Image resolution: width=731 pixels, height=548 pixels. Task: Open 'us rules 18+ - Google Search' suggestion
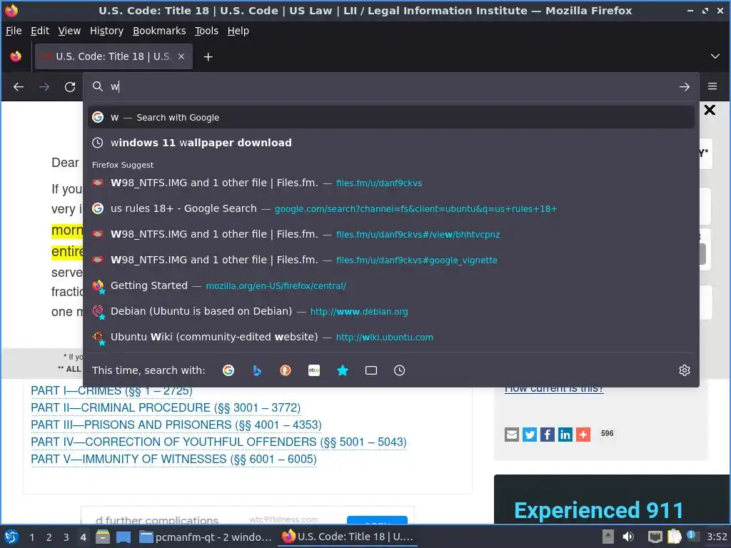pyautogui.click(x=390, y=209)
